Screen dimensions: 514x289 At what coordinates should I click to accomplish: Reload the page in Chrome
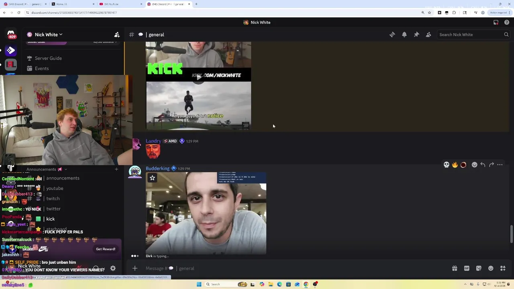[x=18, y=12]
